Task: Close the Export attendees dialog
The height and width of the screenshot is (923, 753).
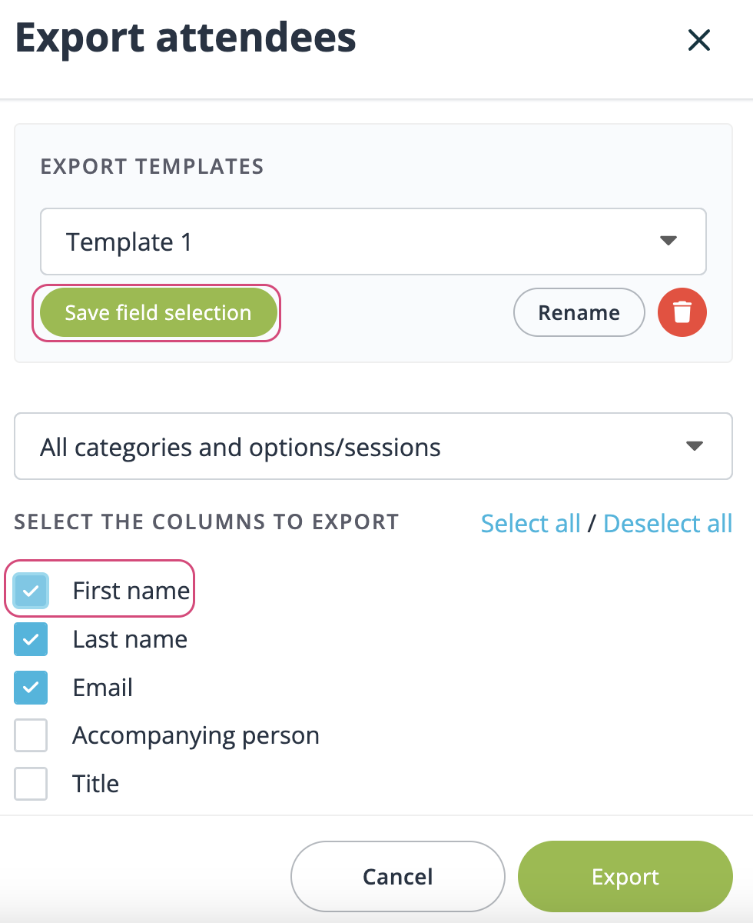Action: 698,40
